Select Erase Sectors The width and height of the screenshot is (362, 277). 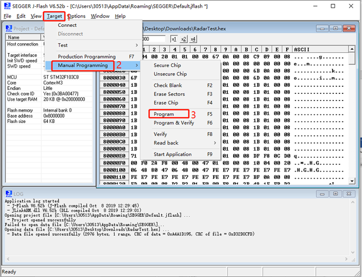pos(180,94)
